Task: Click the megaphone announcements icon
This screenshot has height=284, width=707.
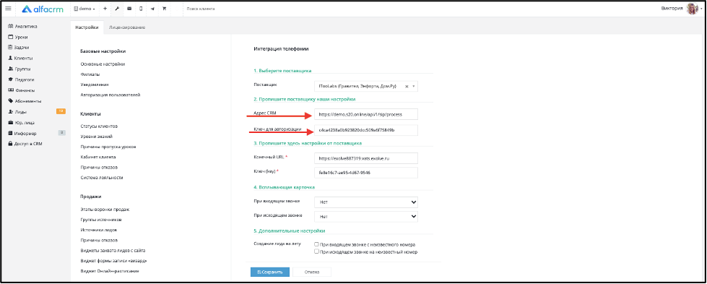Action: click(153, 9)
